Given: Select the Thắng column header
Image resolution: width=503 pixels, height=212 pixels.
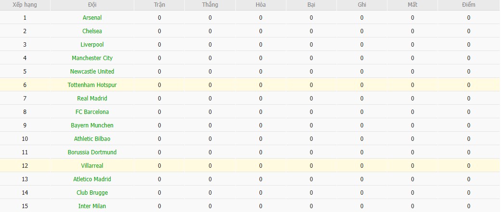Looking at the screenshot, I should click(x=210, y=5).
